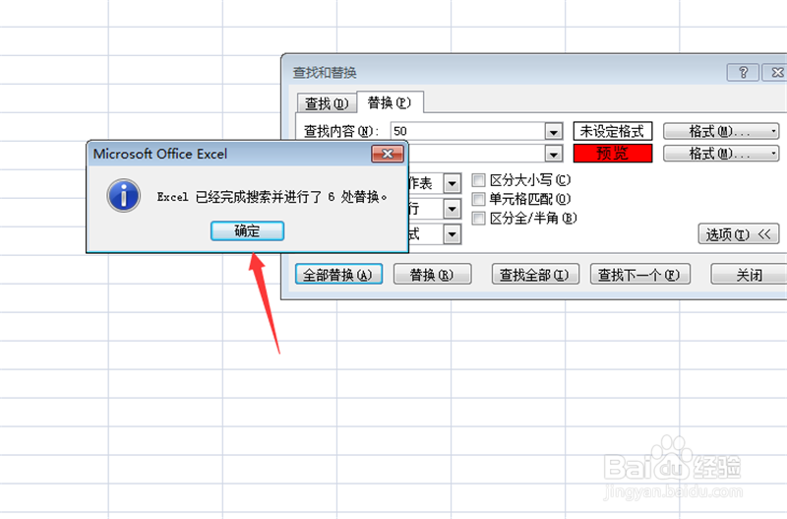Click the 查找下一个 button

pos(640,275)
